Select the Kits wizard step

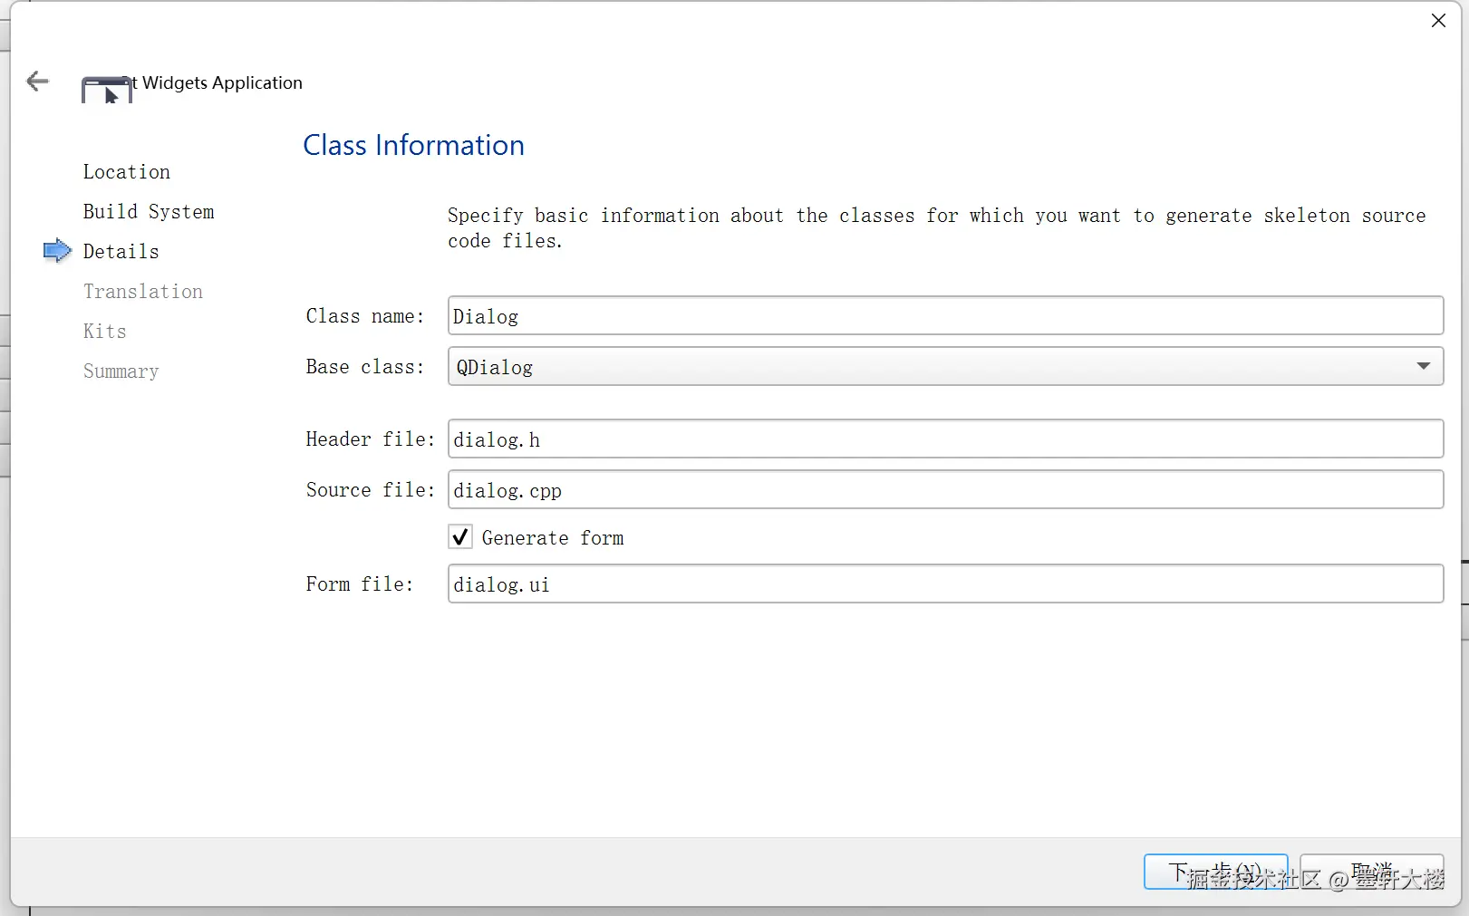(x=105, y=332)
